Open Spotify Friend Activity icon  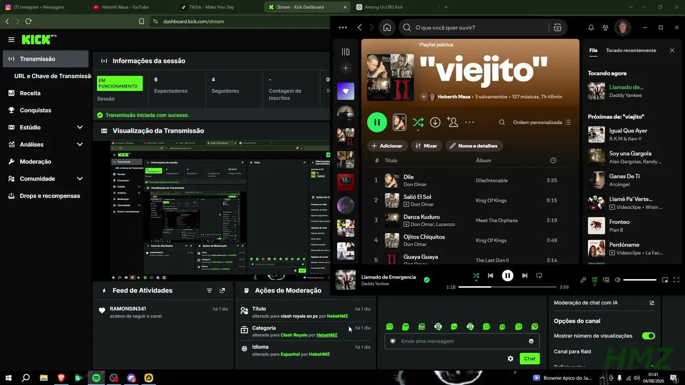coord(605,28)
